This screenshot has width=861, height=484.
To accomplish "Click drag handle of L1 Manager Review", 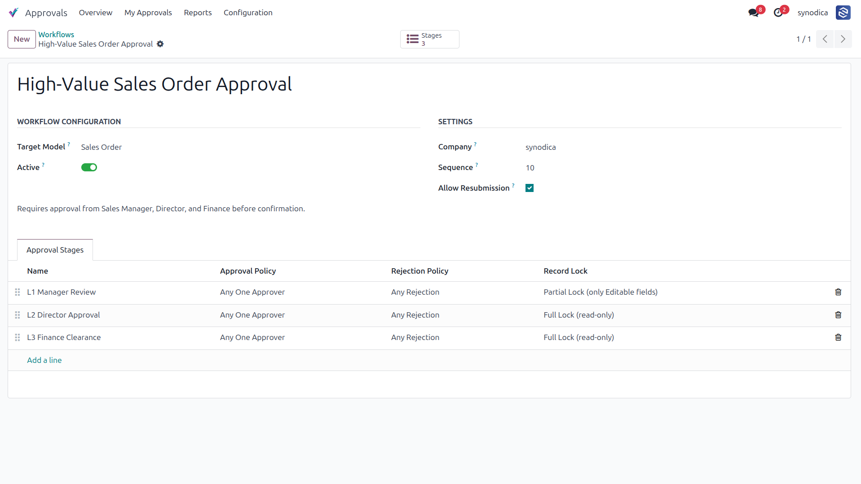I will 18,292.
